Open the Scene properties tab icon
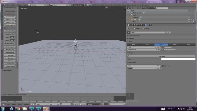197x111 pixels. 137,25
